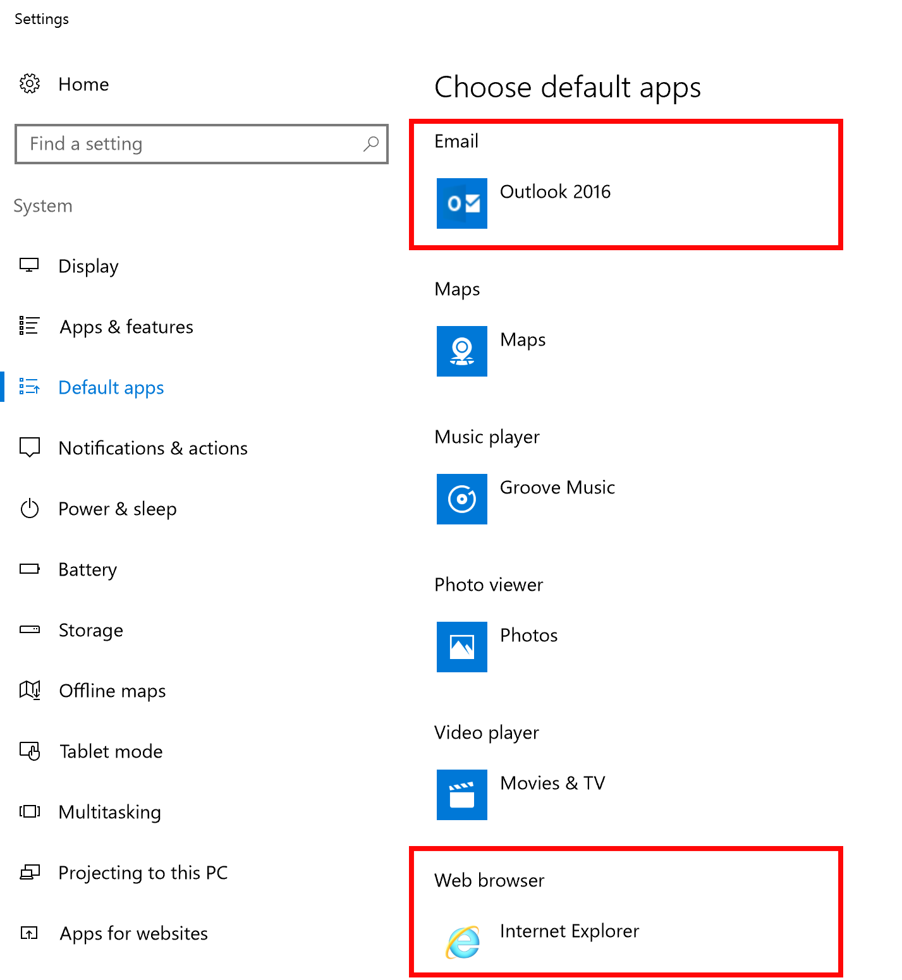This screenshot has height=980, width=902.
Task: Click the Email section label
Action: pyautogui.click(x=456, y=141)
